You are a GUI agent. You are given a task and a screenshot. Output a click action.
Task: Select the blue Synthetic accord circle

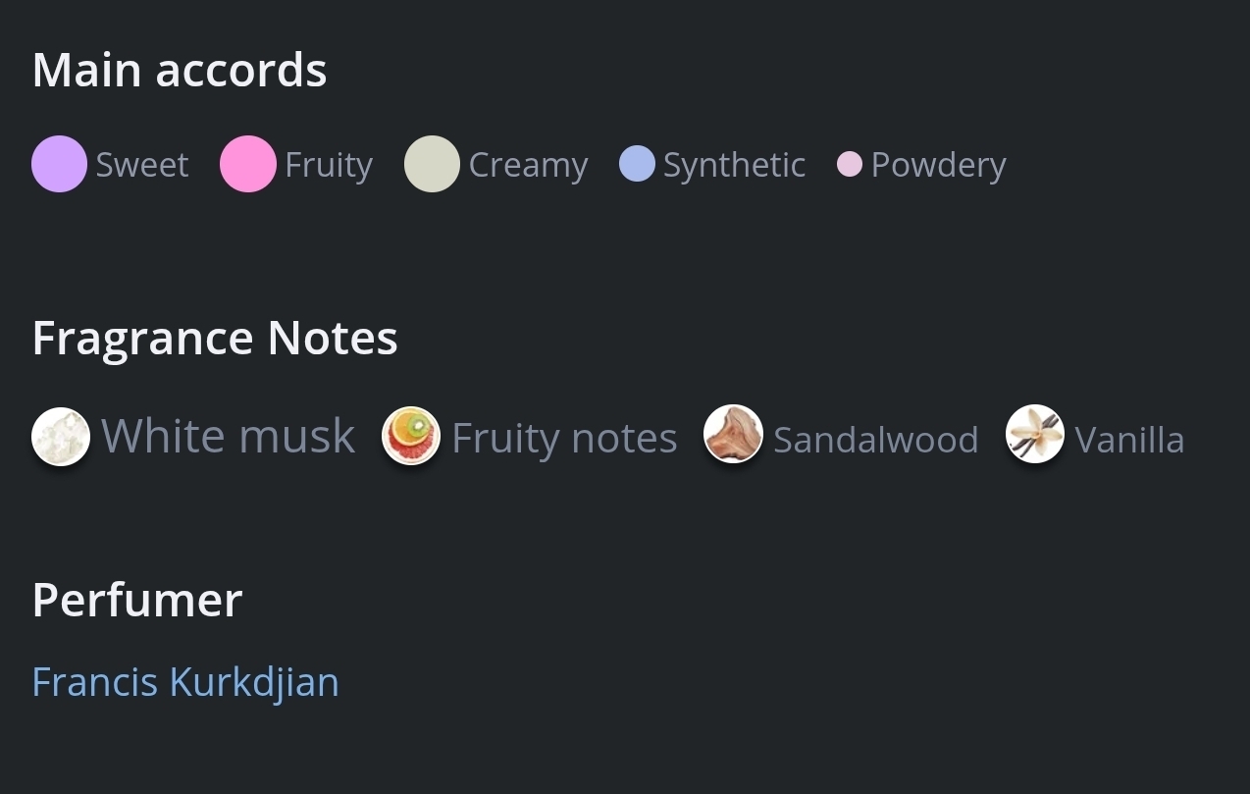point(637,164)
